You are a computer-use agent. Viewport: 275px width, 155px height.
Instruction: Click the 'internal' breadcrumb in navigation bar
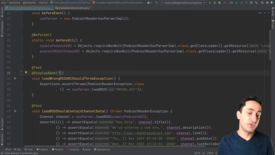[43, 3]
